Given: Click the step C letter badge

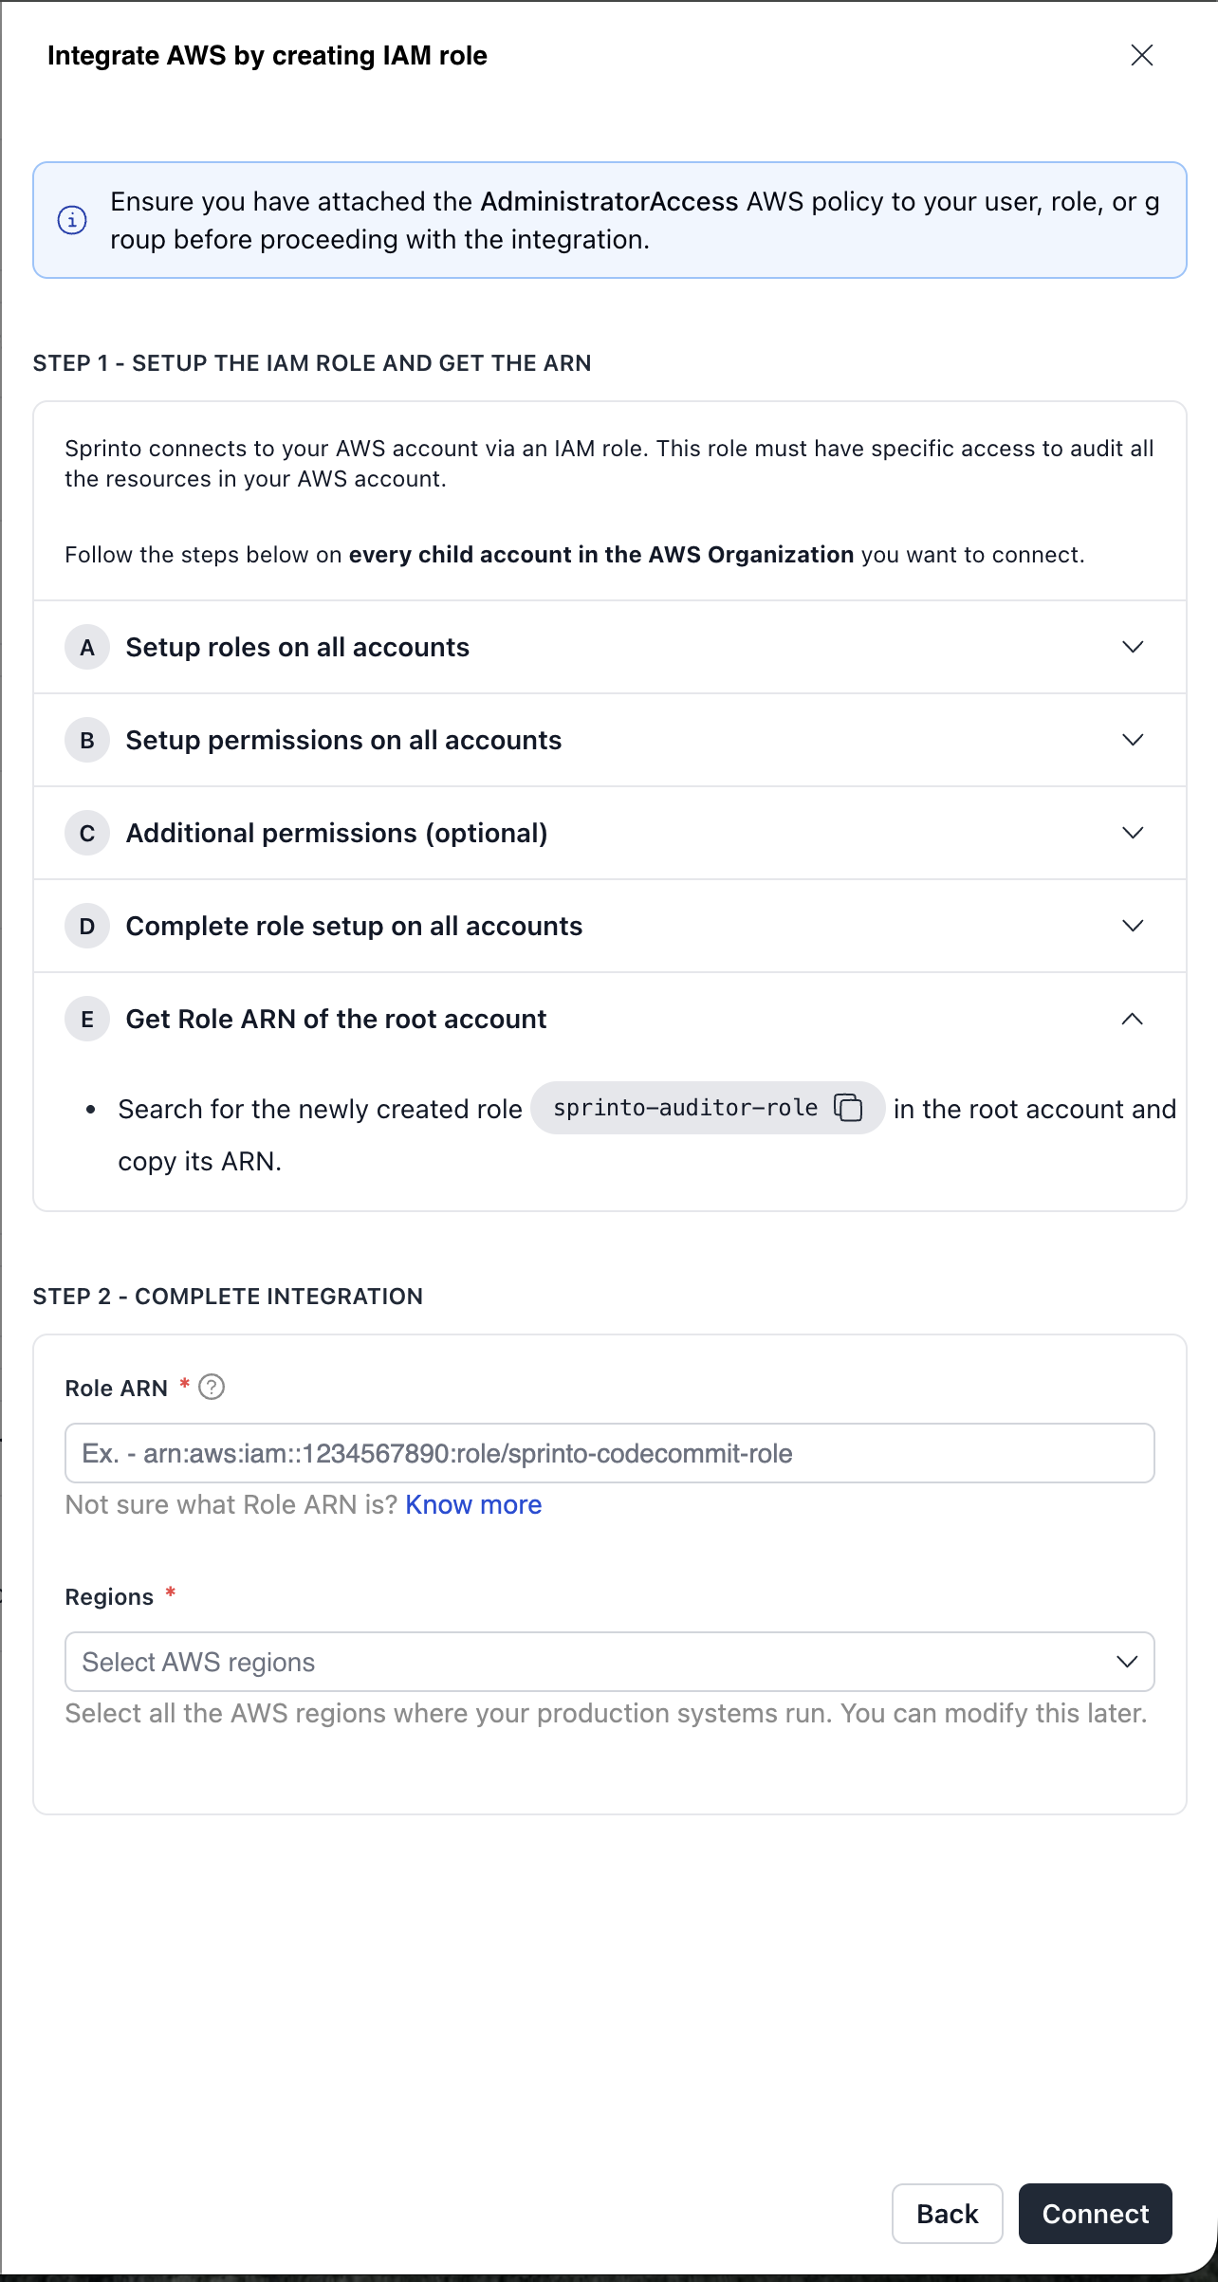Looking at the screenshot, I should tap(87, 834).
